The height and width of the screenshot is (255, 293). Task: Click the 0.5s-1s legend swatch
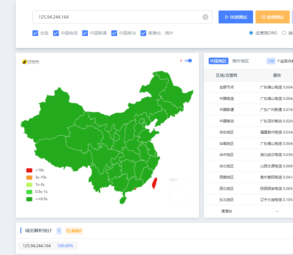(29, 192)
